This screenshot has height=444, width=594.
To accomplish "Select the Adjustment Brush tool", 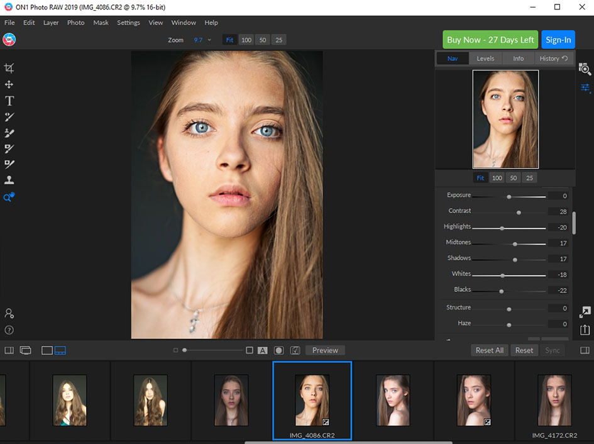I will [9, 116].
